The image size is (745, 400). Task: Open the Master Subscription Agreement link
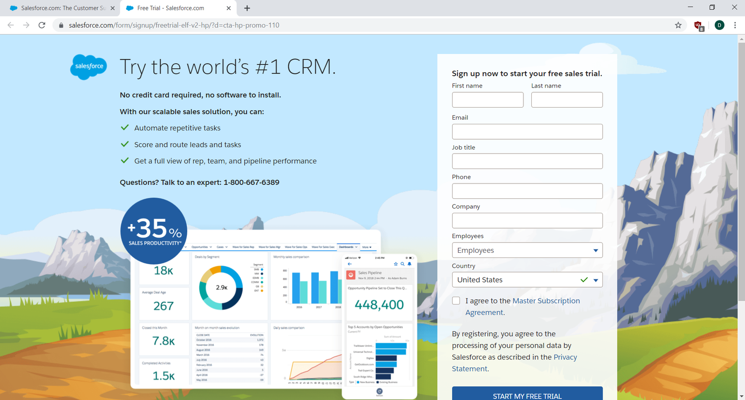pyautogui.click(x=546, y=301)
